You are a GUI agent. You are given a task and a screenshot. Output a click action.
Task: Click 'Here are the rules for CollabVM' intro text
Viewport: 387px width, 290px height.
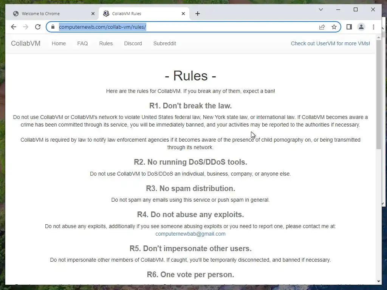pos(190,91)
